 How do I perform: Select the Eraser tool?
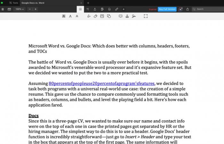tap(95, 16)
